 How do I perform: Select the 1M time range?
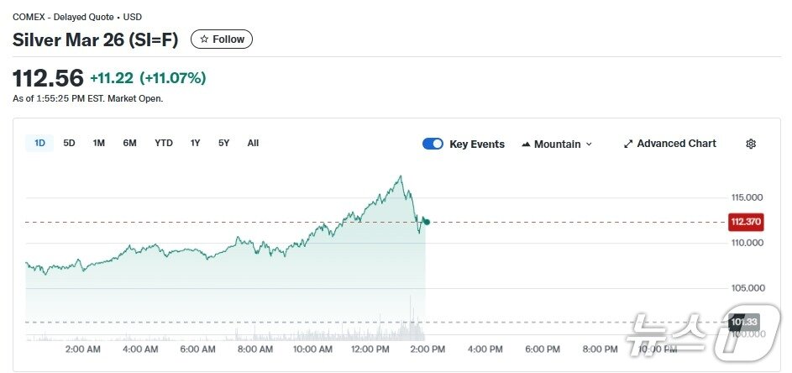pos(99,143)
